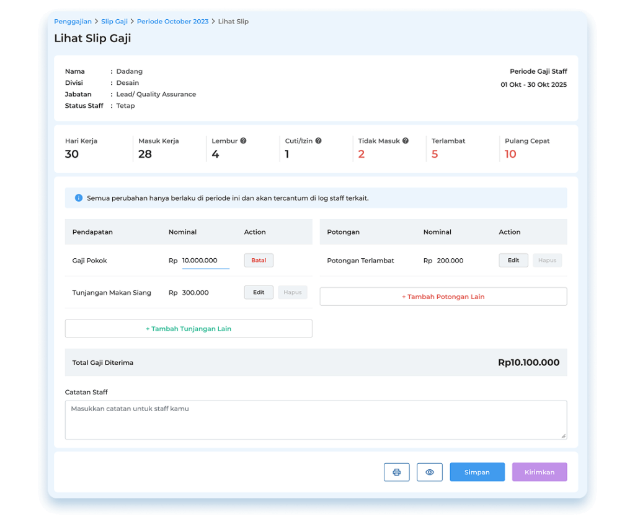Click the help icon next to Lembur
This screenshot has height=530, width=635.
[x=244, y=141]
